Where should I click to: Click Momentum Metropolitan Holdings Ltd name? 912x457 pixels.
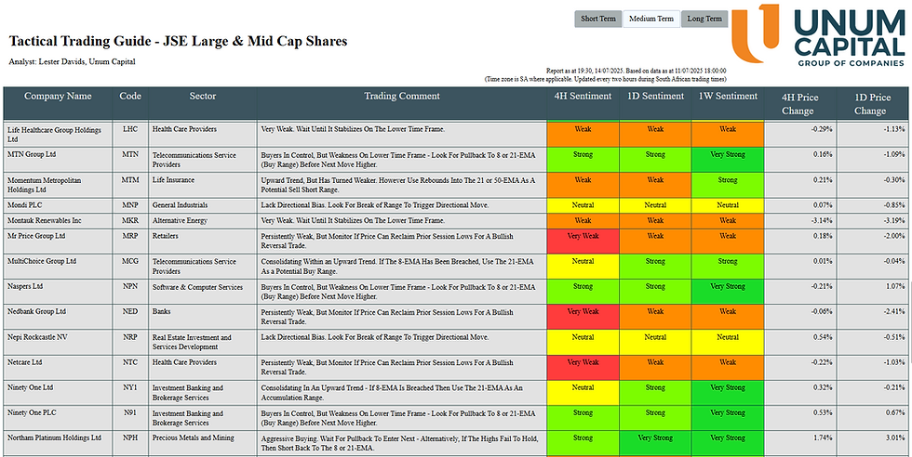[45, 185]
